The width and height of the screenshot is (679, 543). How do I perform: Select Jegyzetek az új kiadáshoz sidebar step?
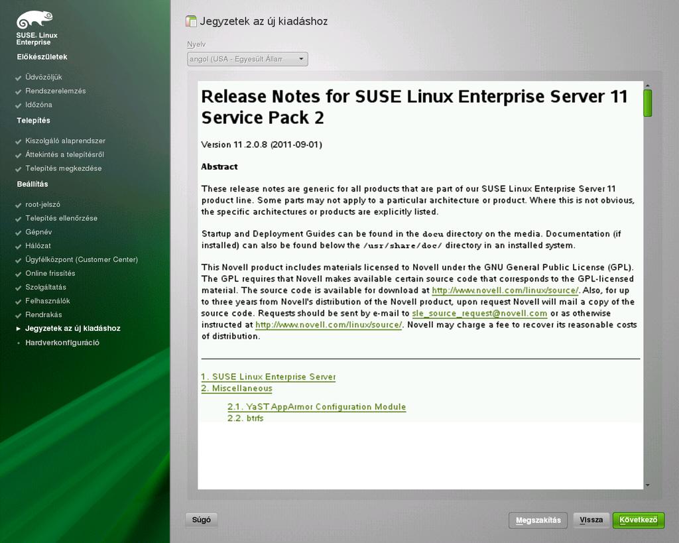73,328
